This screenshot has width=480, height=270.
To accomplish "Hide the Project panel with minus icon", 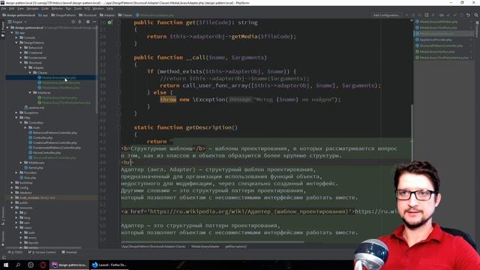I will point(94,22).
